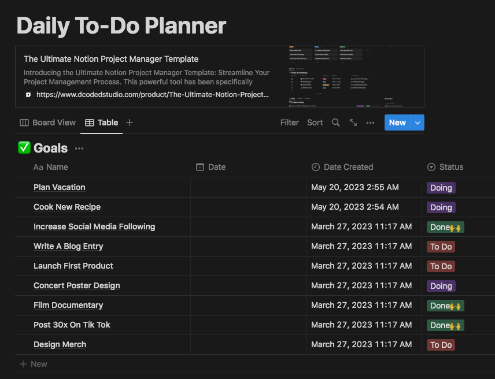Viewport: 495px width, 379px height.
Task: Click the search magnifier icon
Action: tap(336, 122)
